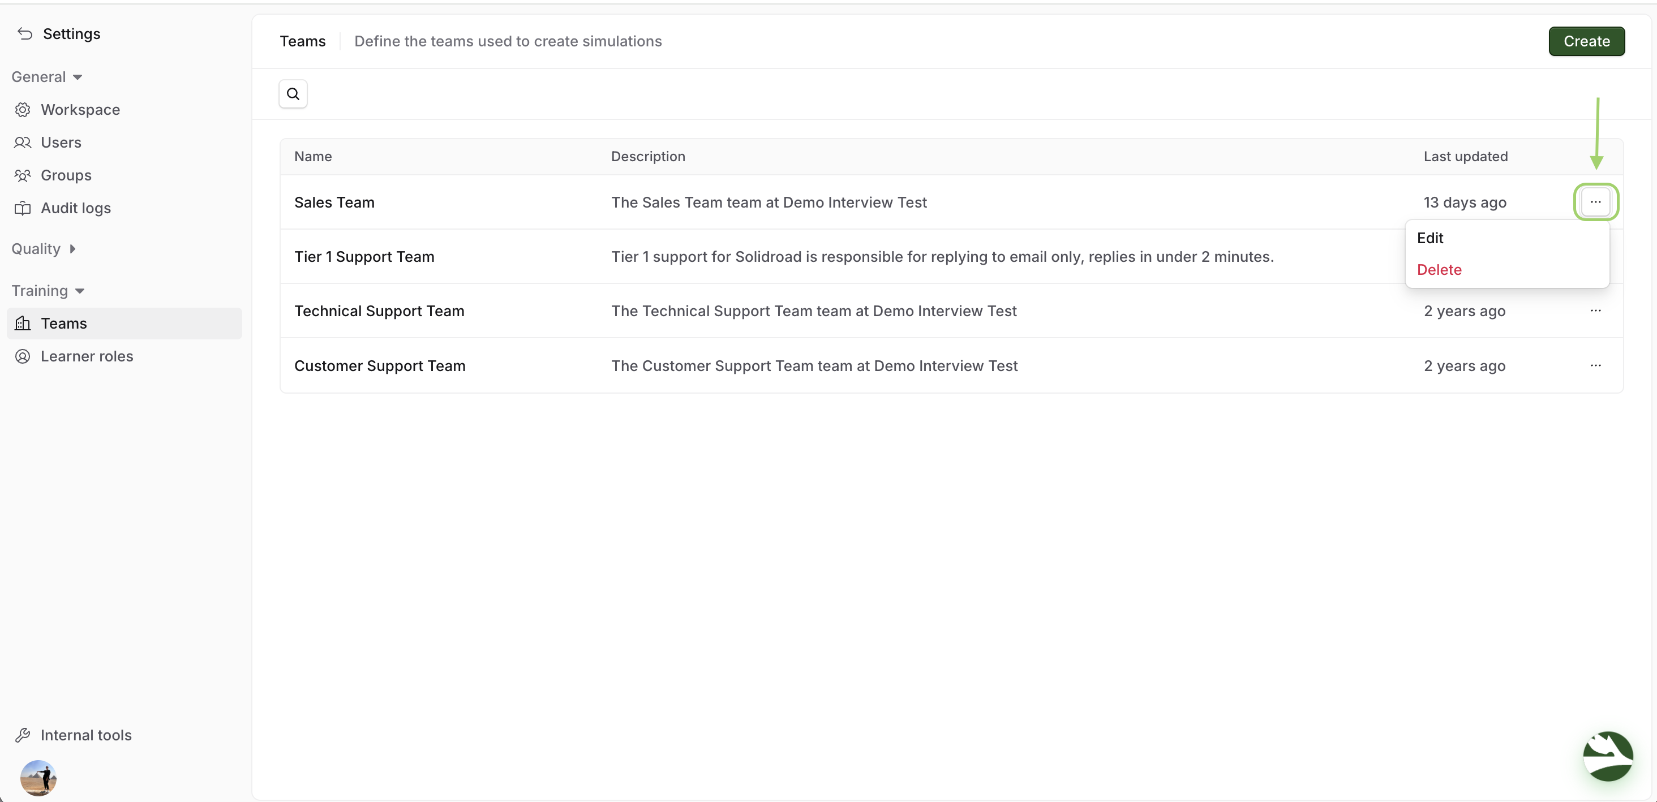Select the Sales Team row name

tap(334, 202)
